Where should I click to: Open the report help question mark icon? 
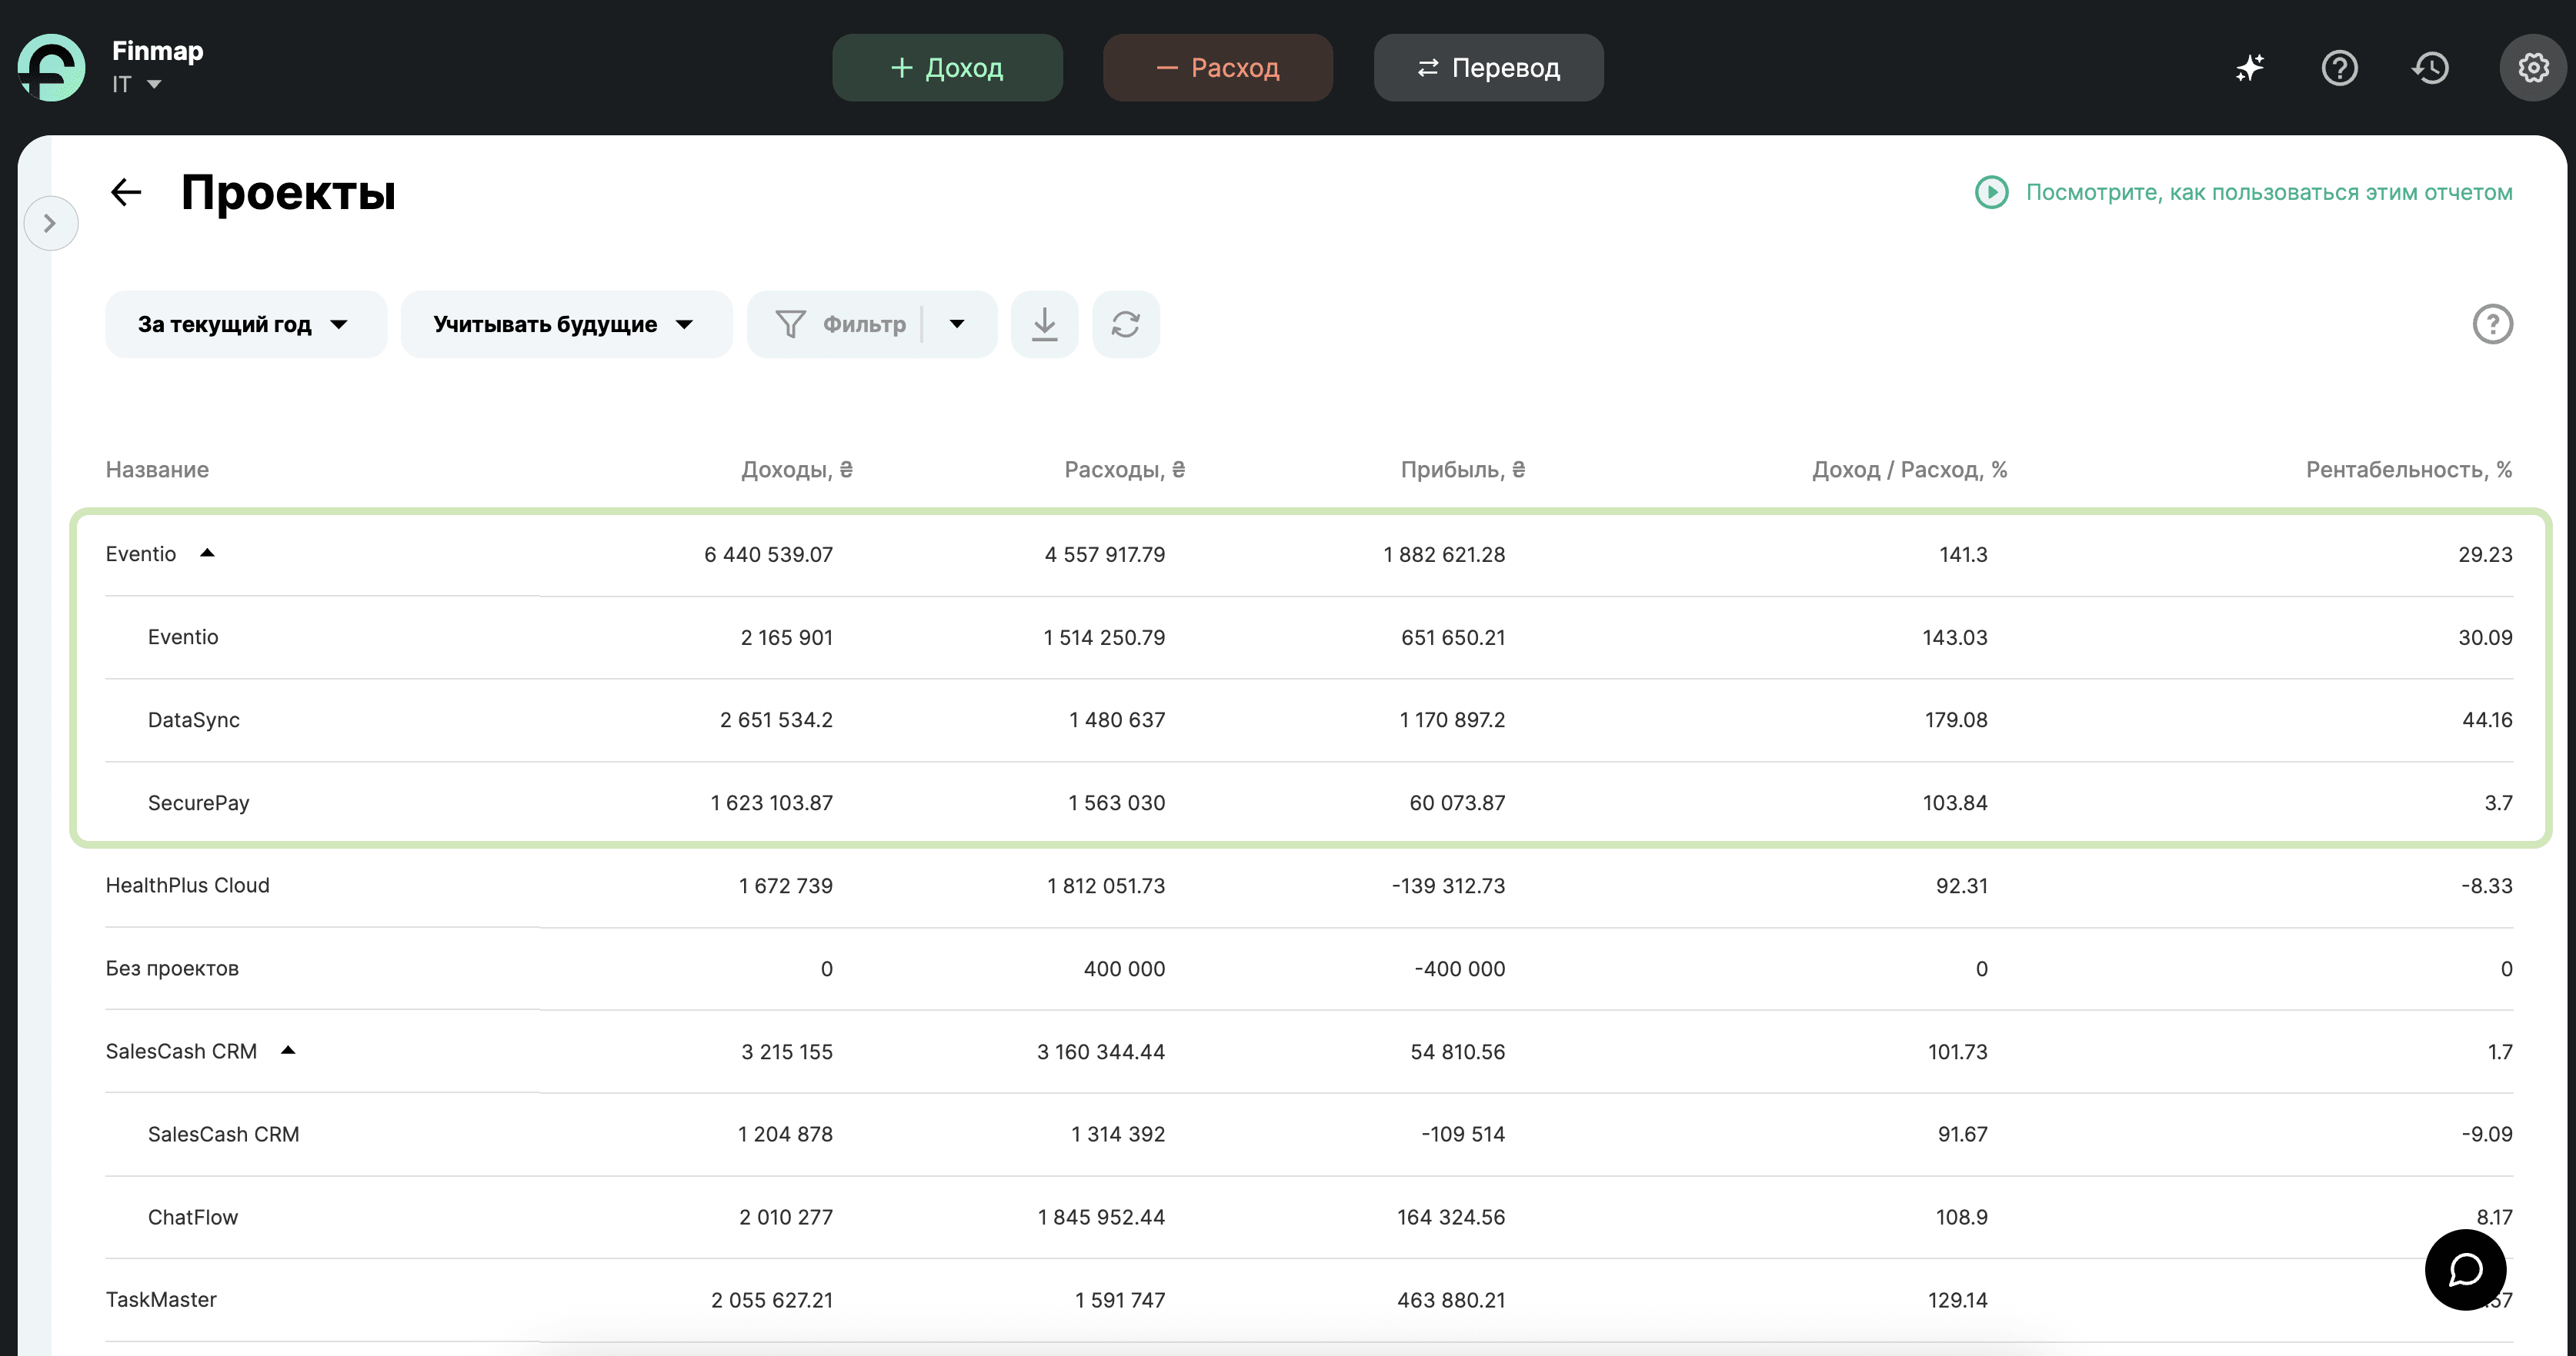[2491, 324]
